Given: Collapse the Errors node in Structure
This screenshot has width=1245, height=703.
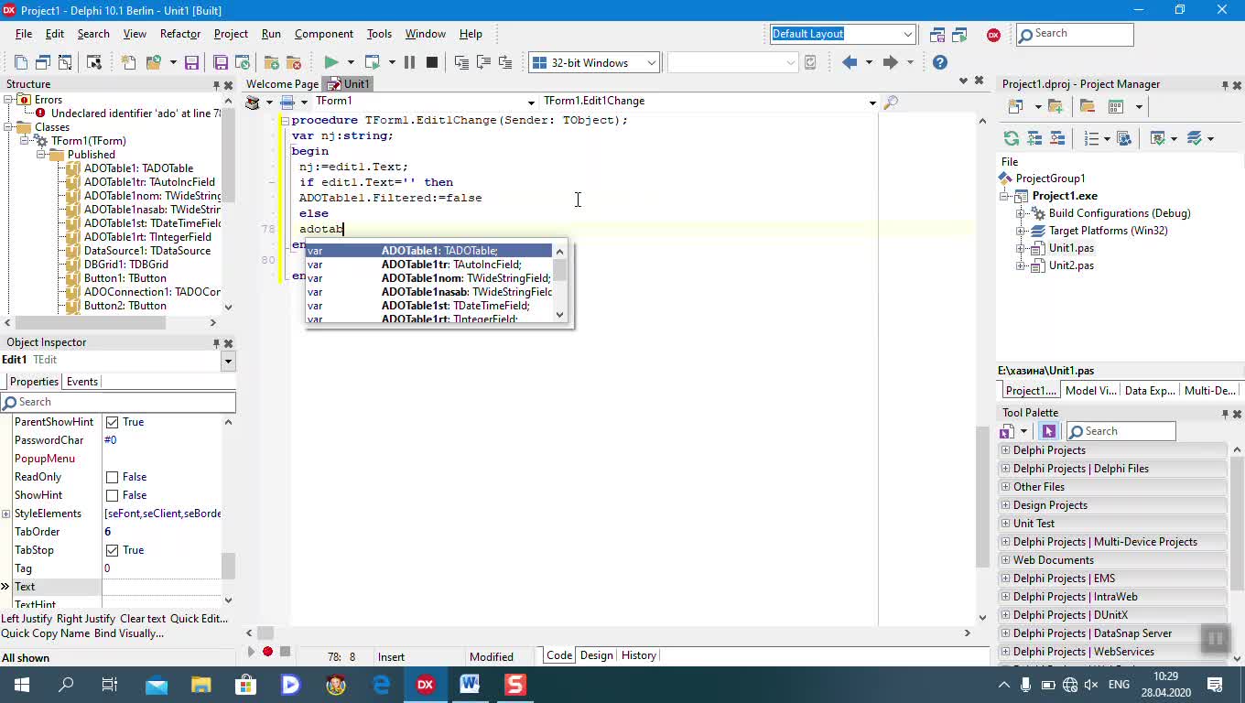Looking at the screenshot, I should (x=8, y=100).
